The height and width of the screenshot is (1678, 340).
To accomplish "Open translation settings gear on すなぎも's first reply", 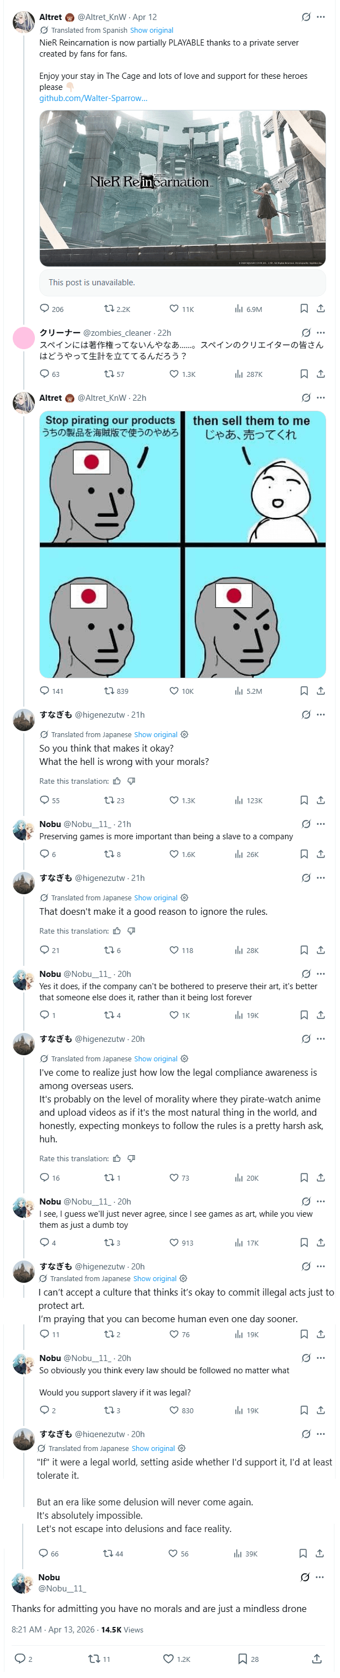I will [184, 734].
